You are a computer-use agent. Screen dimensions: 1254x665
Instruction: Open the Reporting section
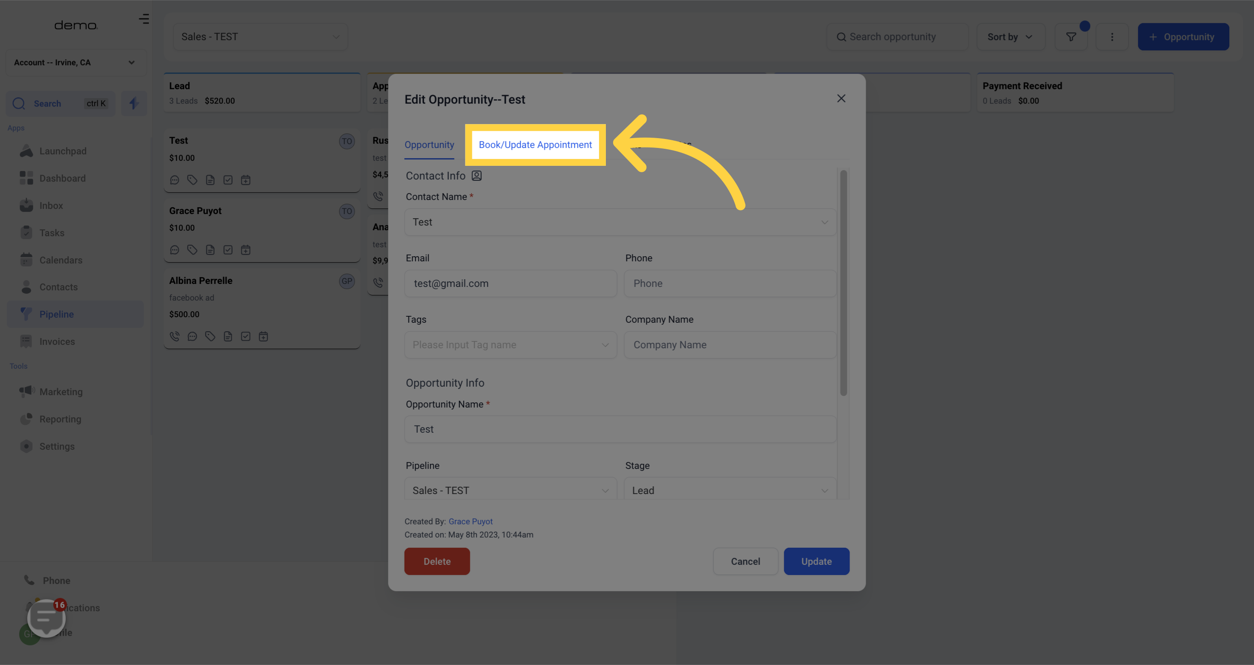click(60, 419)
